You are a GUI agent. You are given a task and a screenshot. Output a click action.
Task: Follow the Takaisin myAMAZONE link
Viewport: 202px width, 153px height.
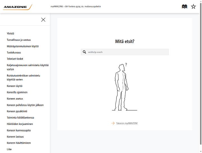[x=127, y=123]
